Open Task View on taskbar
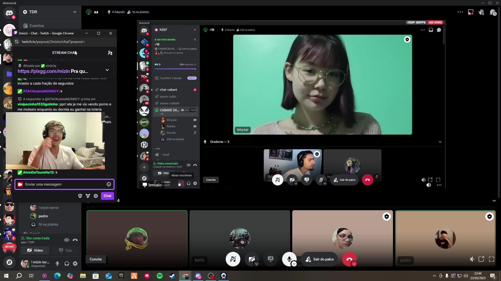 pyautogui.click(x=31, y=276)
